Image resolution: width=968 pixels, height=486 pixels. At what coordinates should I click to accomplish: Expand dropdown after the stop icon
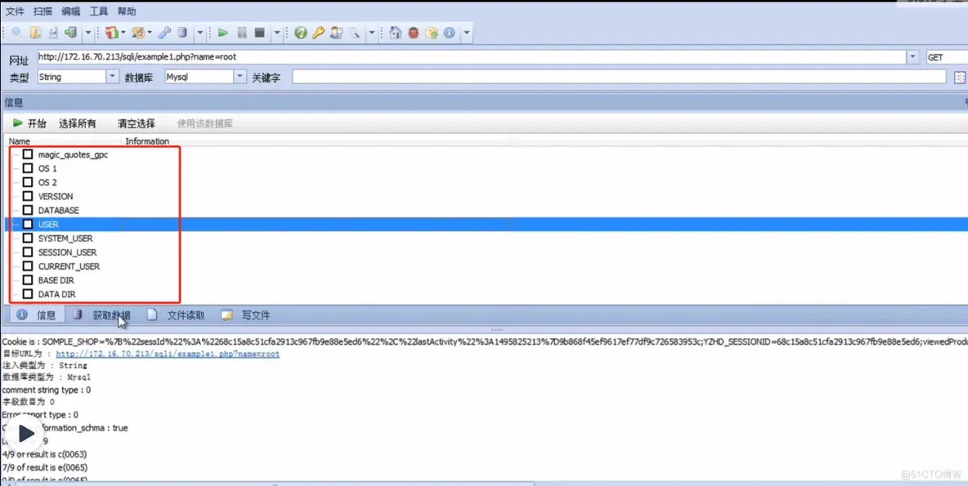pos(277,33)
